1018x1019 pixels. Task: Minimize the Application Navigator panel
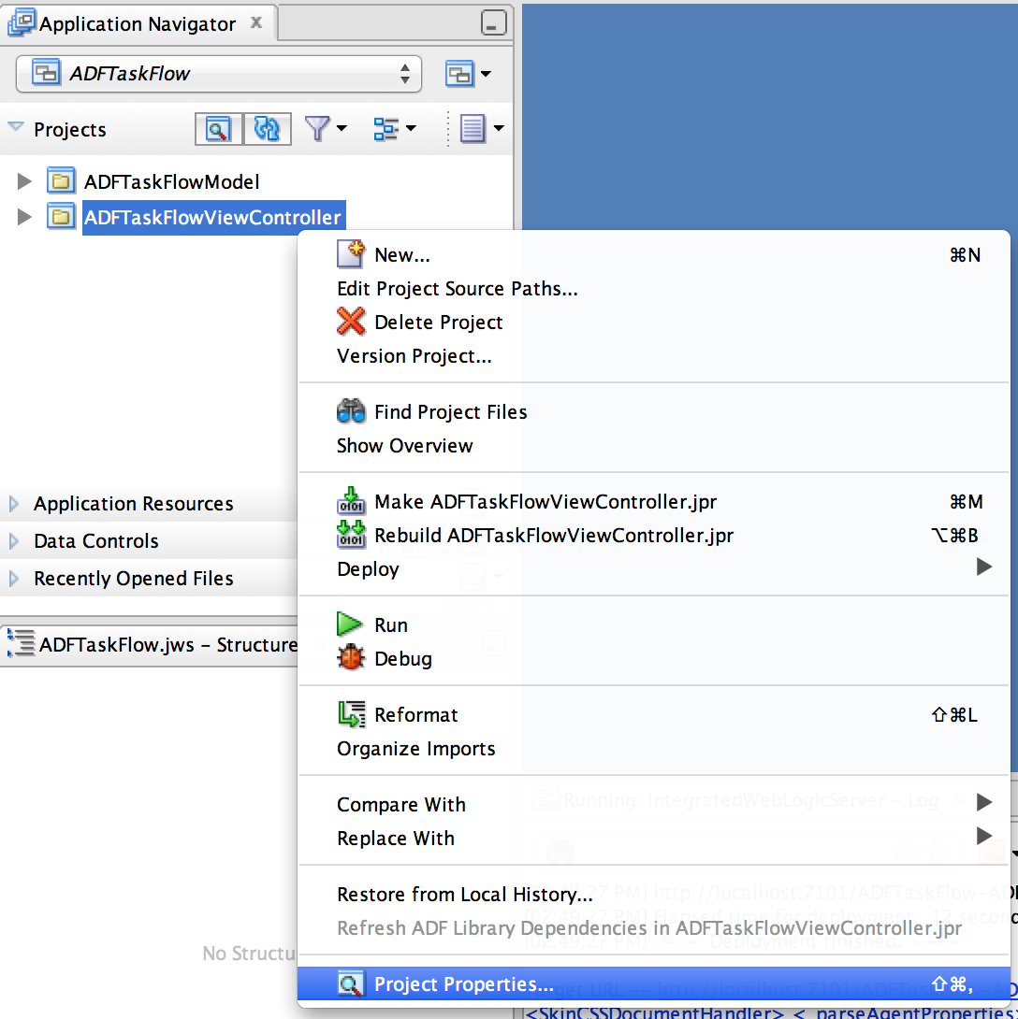pos(494,22)
